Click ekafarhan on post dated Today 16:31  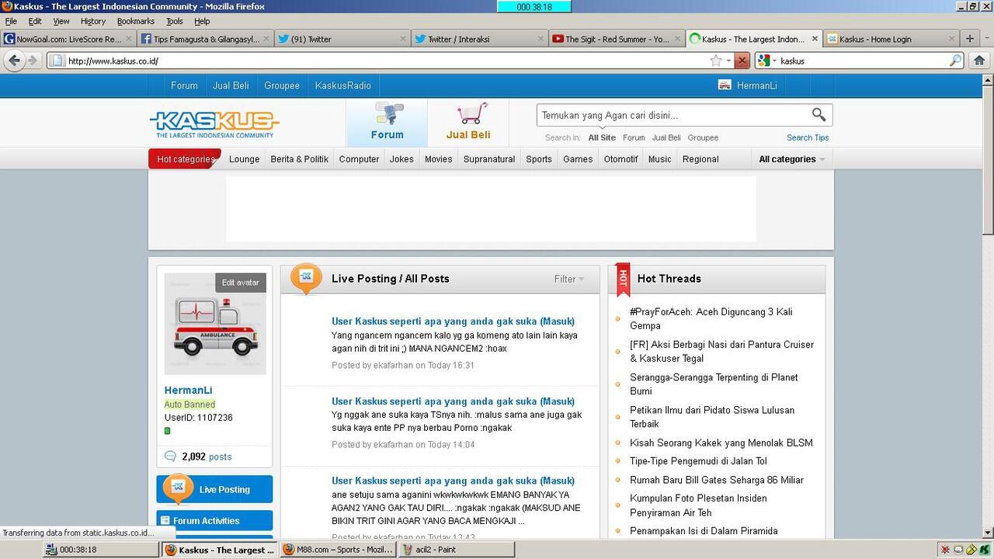click(393, 365)
